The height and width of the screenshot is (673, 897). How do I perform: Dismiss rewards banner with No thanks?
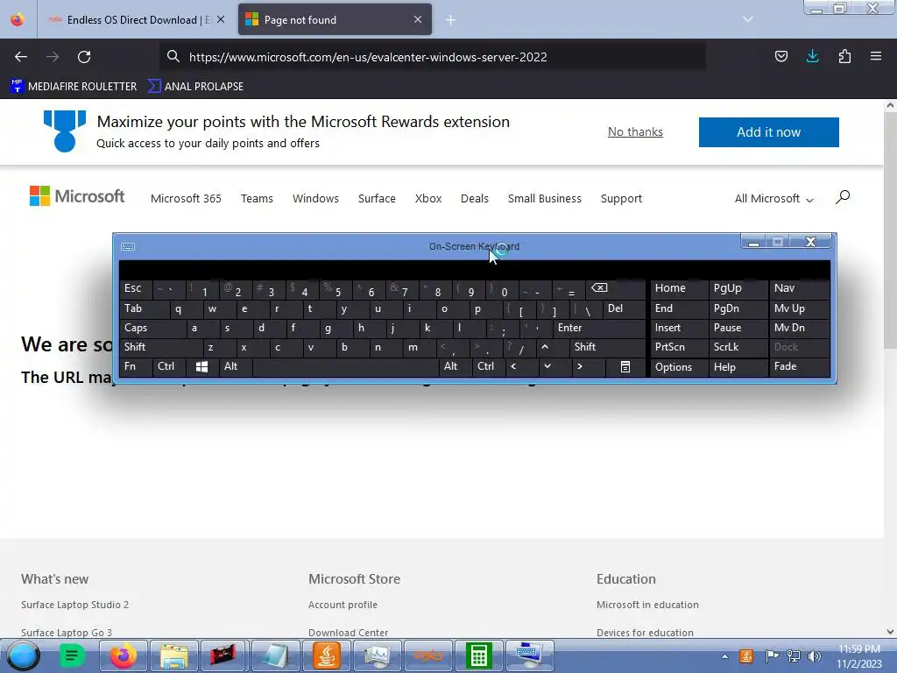click(635, 131)
